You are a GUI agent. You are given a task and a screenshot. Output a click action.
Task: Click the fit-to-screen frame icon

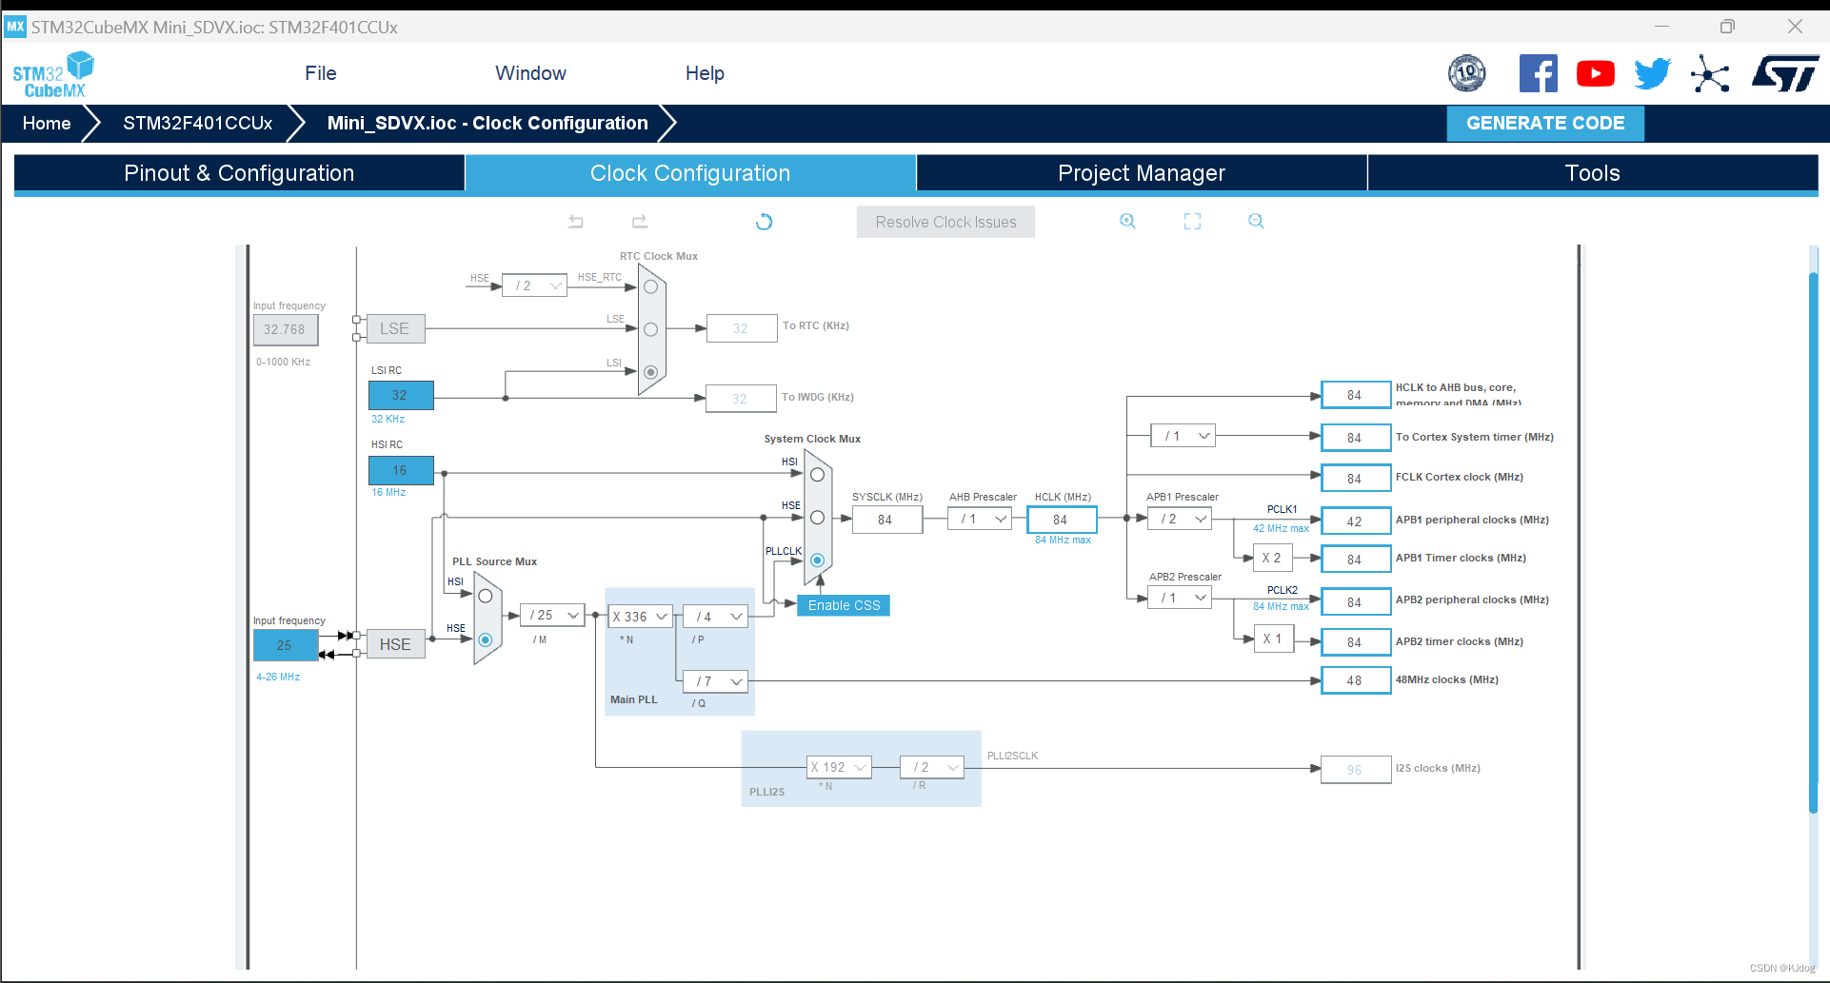coord(1192,221)
